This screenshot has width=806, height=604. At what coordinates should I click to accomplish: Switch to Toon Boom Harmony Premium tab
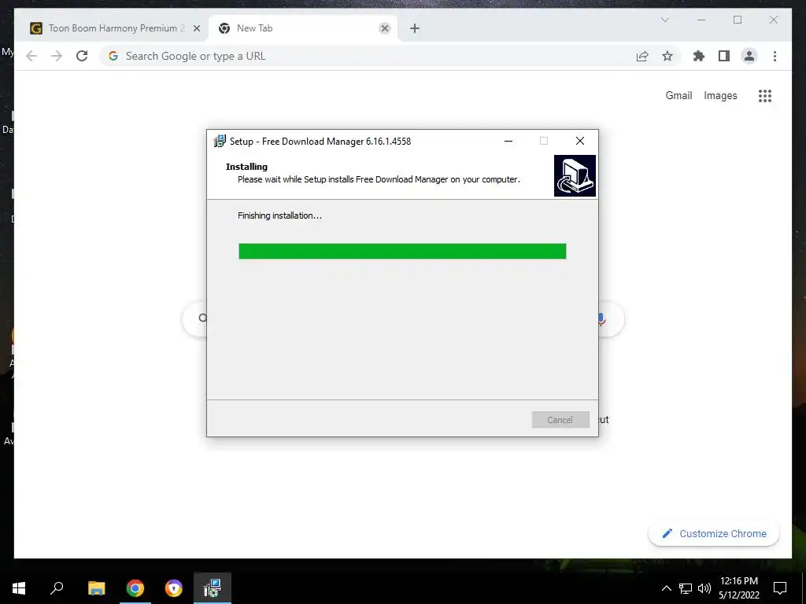116,28
